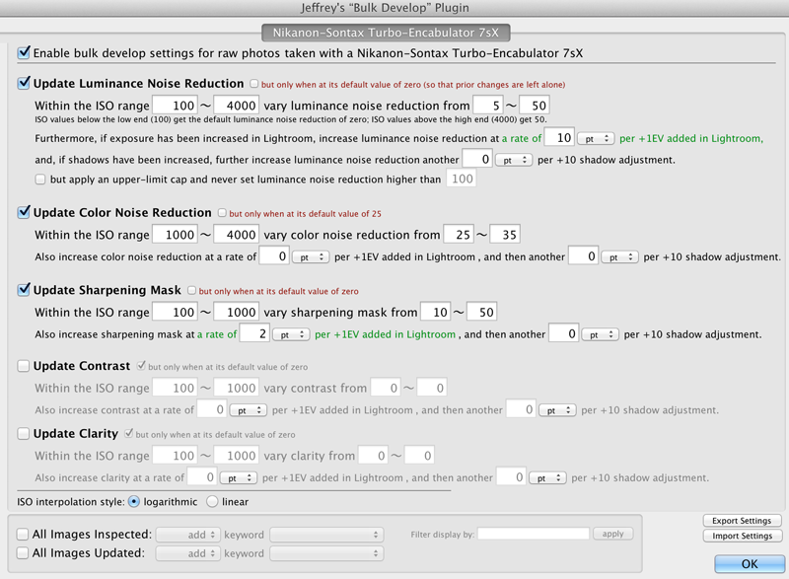Enable the Update Contrast checkbox
The image size is (789, 579).
click(x=24, y=366)
